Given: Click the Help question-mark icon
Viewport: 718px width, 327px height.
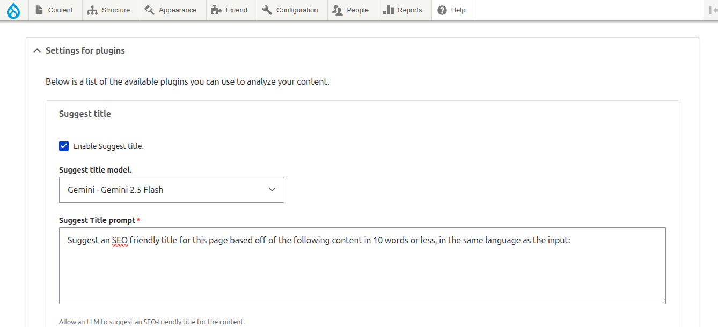Looking at the screenshot, I should pyautogui.click(x=441, y=10).
